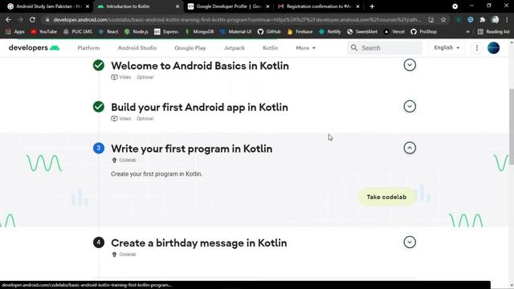Open the SweetAlert bookmark

pyautogui.click(x=362, y=32)
